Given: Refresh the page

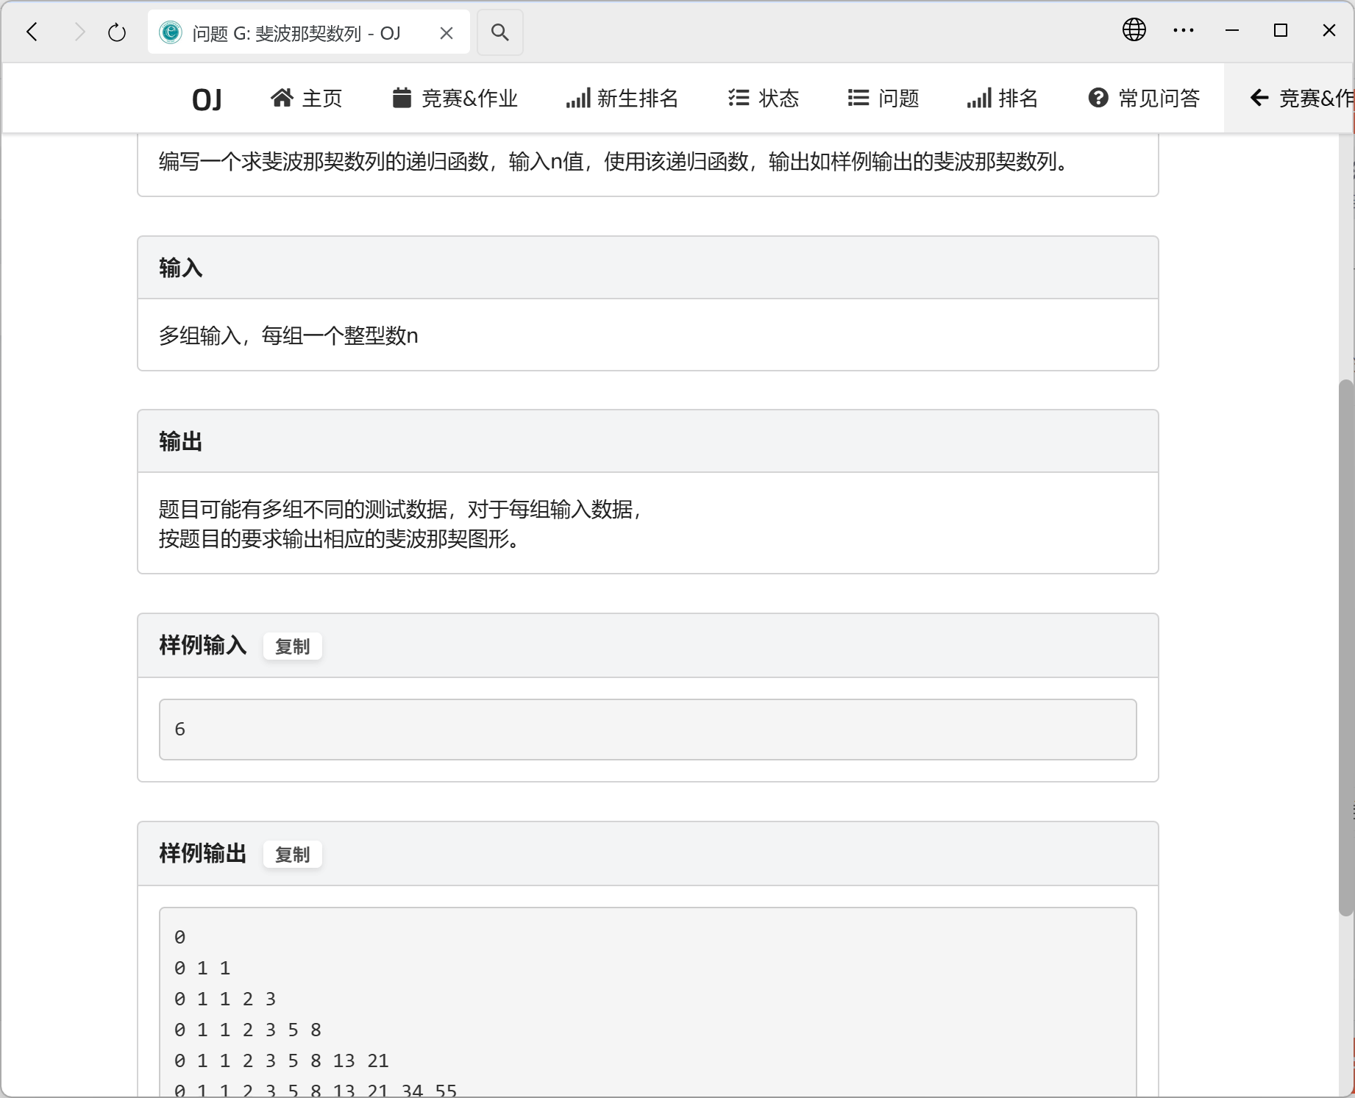Looking at the screenshot, I should (x=116, y=32).
